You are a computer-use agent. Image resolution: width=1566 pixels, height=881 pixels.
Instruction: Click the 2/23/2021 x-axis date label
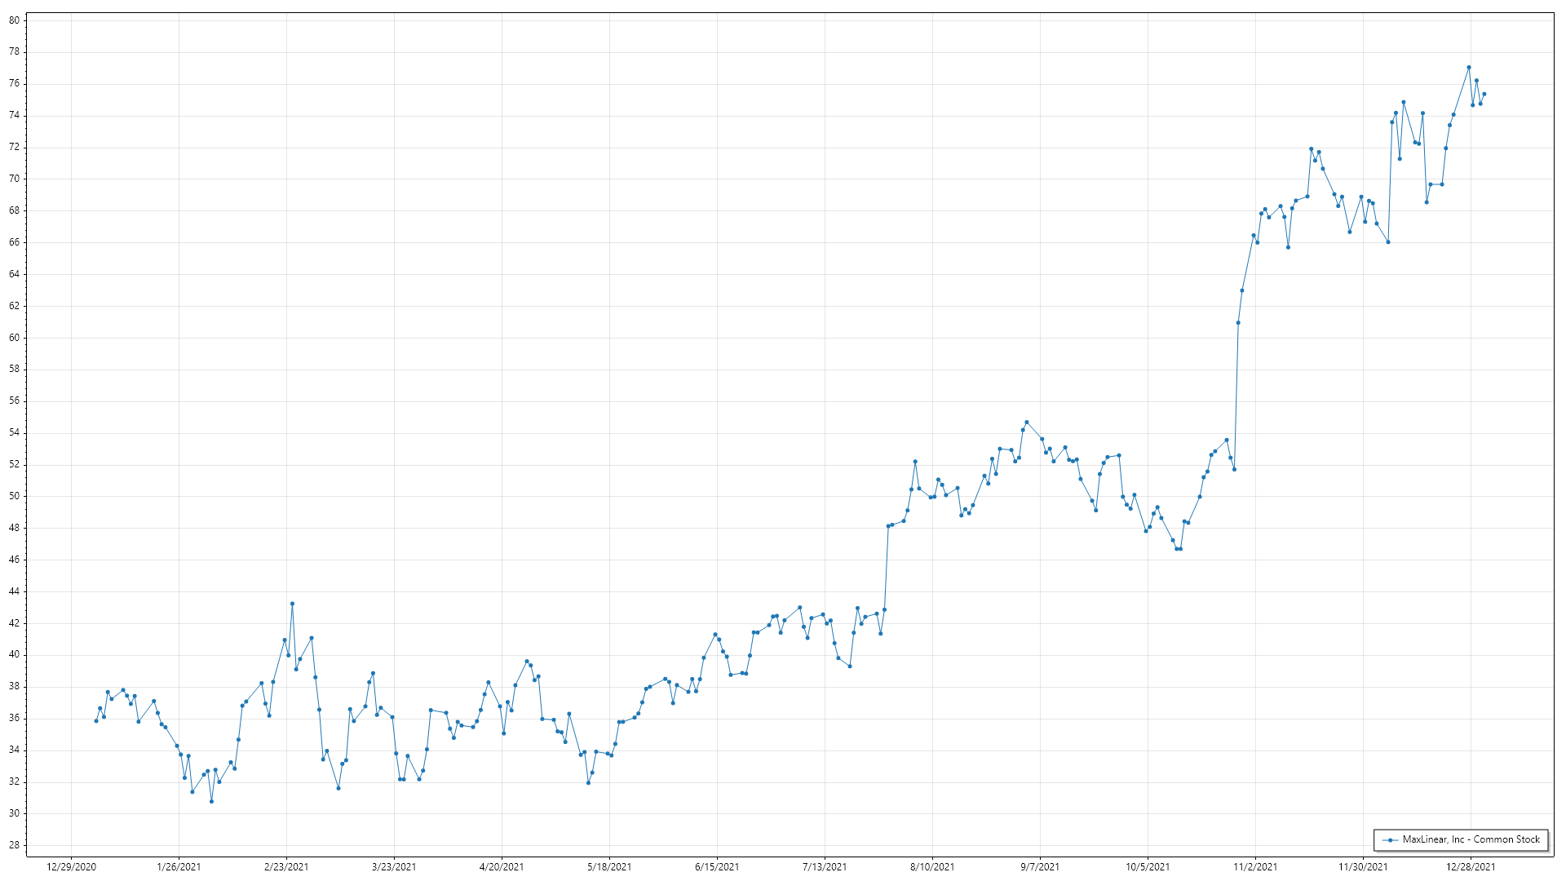(286, 867)
